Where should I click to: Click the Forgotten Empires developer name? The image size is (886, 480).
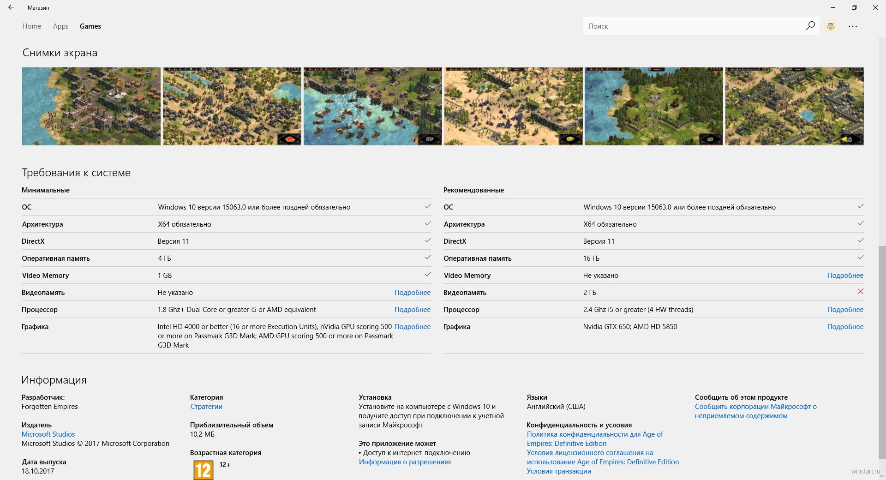(50, 407)
